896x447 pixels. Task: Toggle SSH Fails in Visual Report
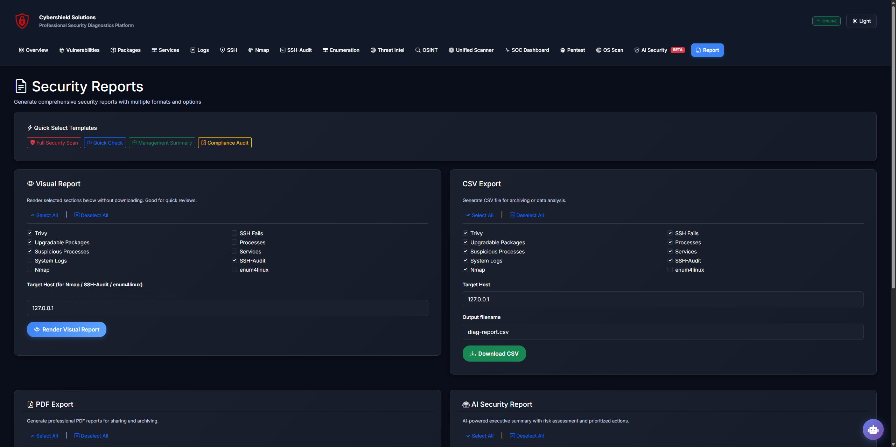pos(234,233)
